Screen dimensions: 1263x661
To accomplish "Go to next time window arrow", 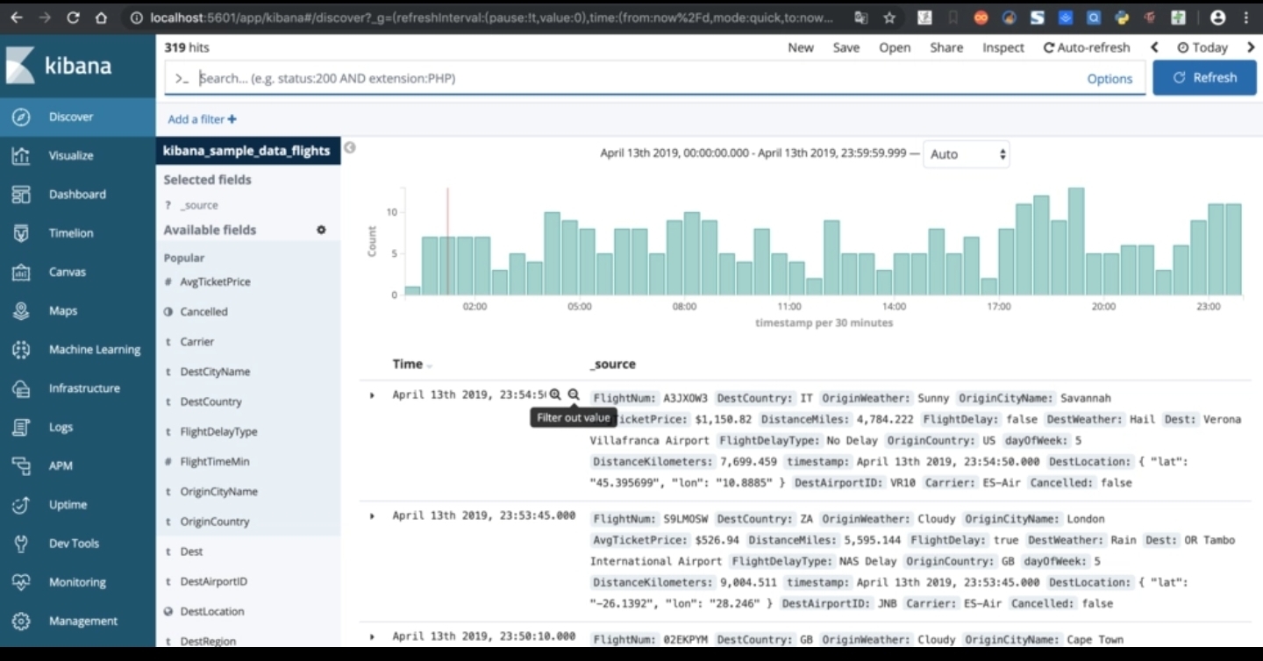I will pyautogui.click(x=1252, y=47).
